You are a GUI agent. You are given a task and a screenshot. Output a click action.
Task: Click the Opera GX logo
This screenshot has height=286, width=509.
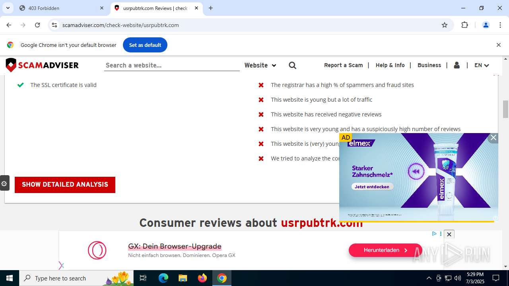pyautogui.click(x=97, y=250)
